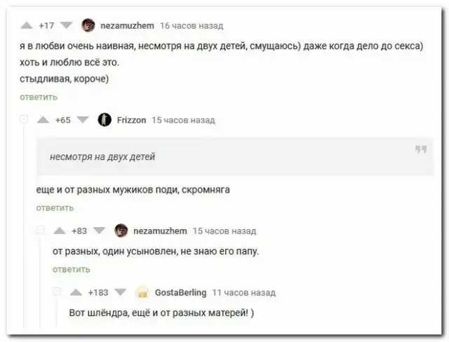The width and height of the screenshot is (449, 342).
Task: Open nezamuzhem's profile avatar in the top comment
Action: [x=88, y=25]
